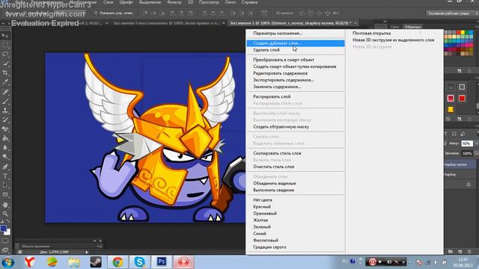Select the Hand tool

point(5,204)
